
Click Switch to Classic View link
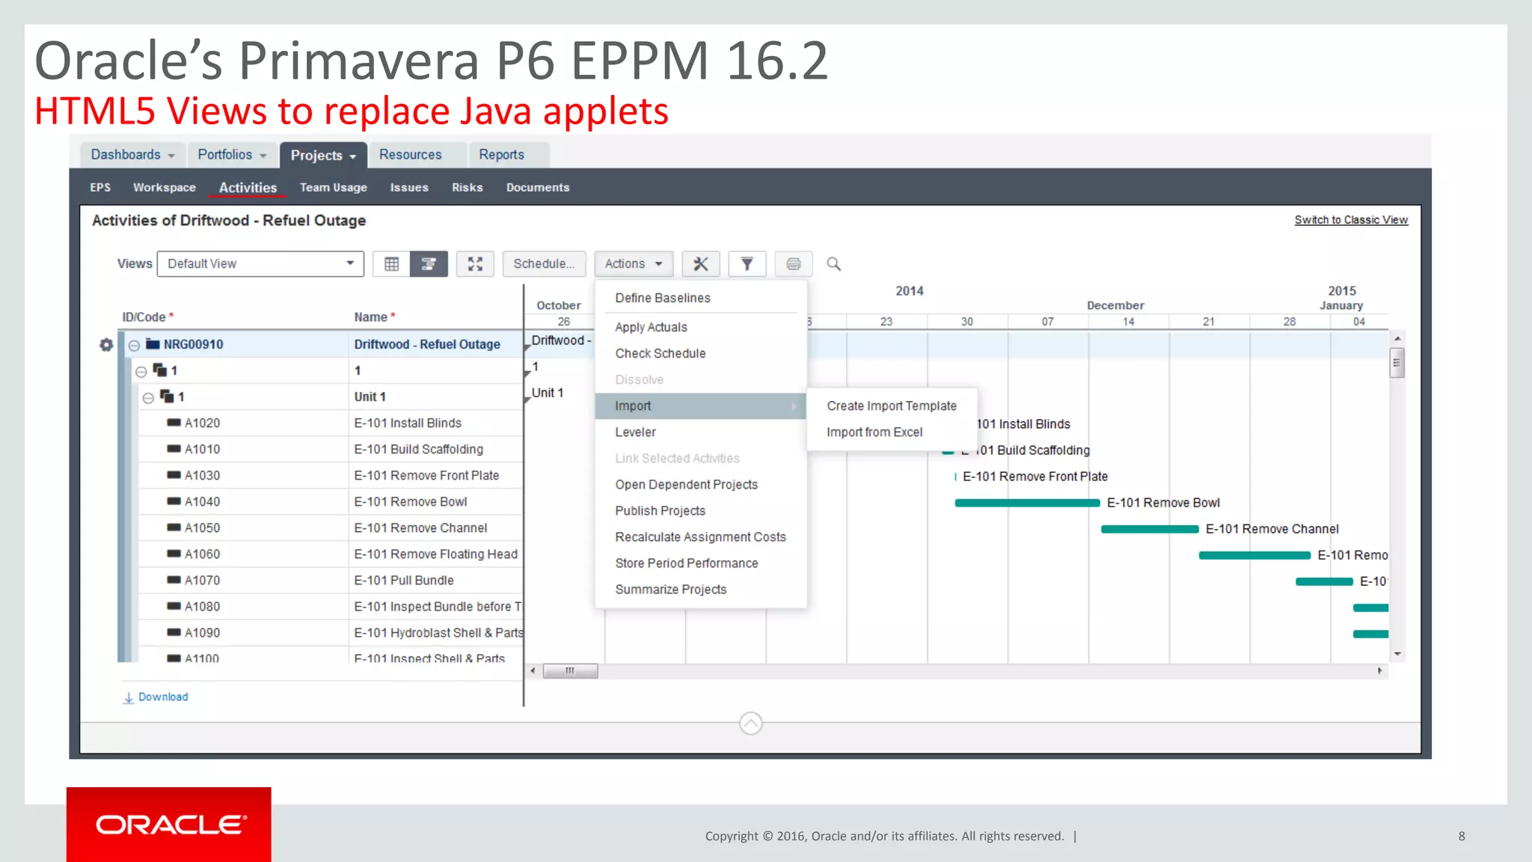(1351, 220)
